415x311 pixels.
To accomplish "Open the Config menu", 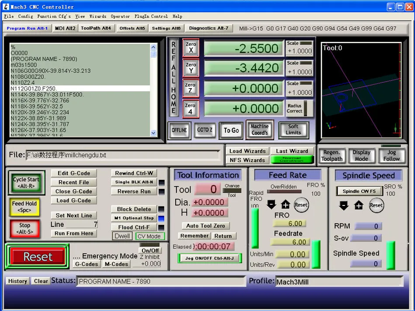I will (25, 16).
